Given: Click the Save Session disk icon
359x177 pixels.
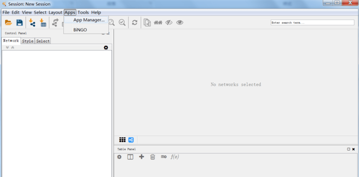Looking at the screenshot, I should [x=20, y=23].
